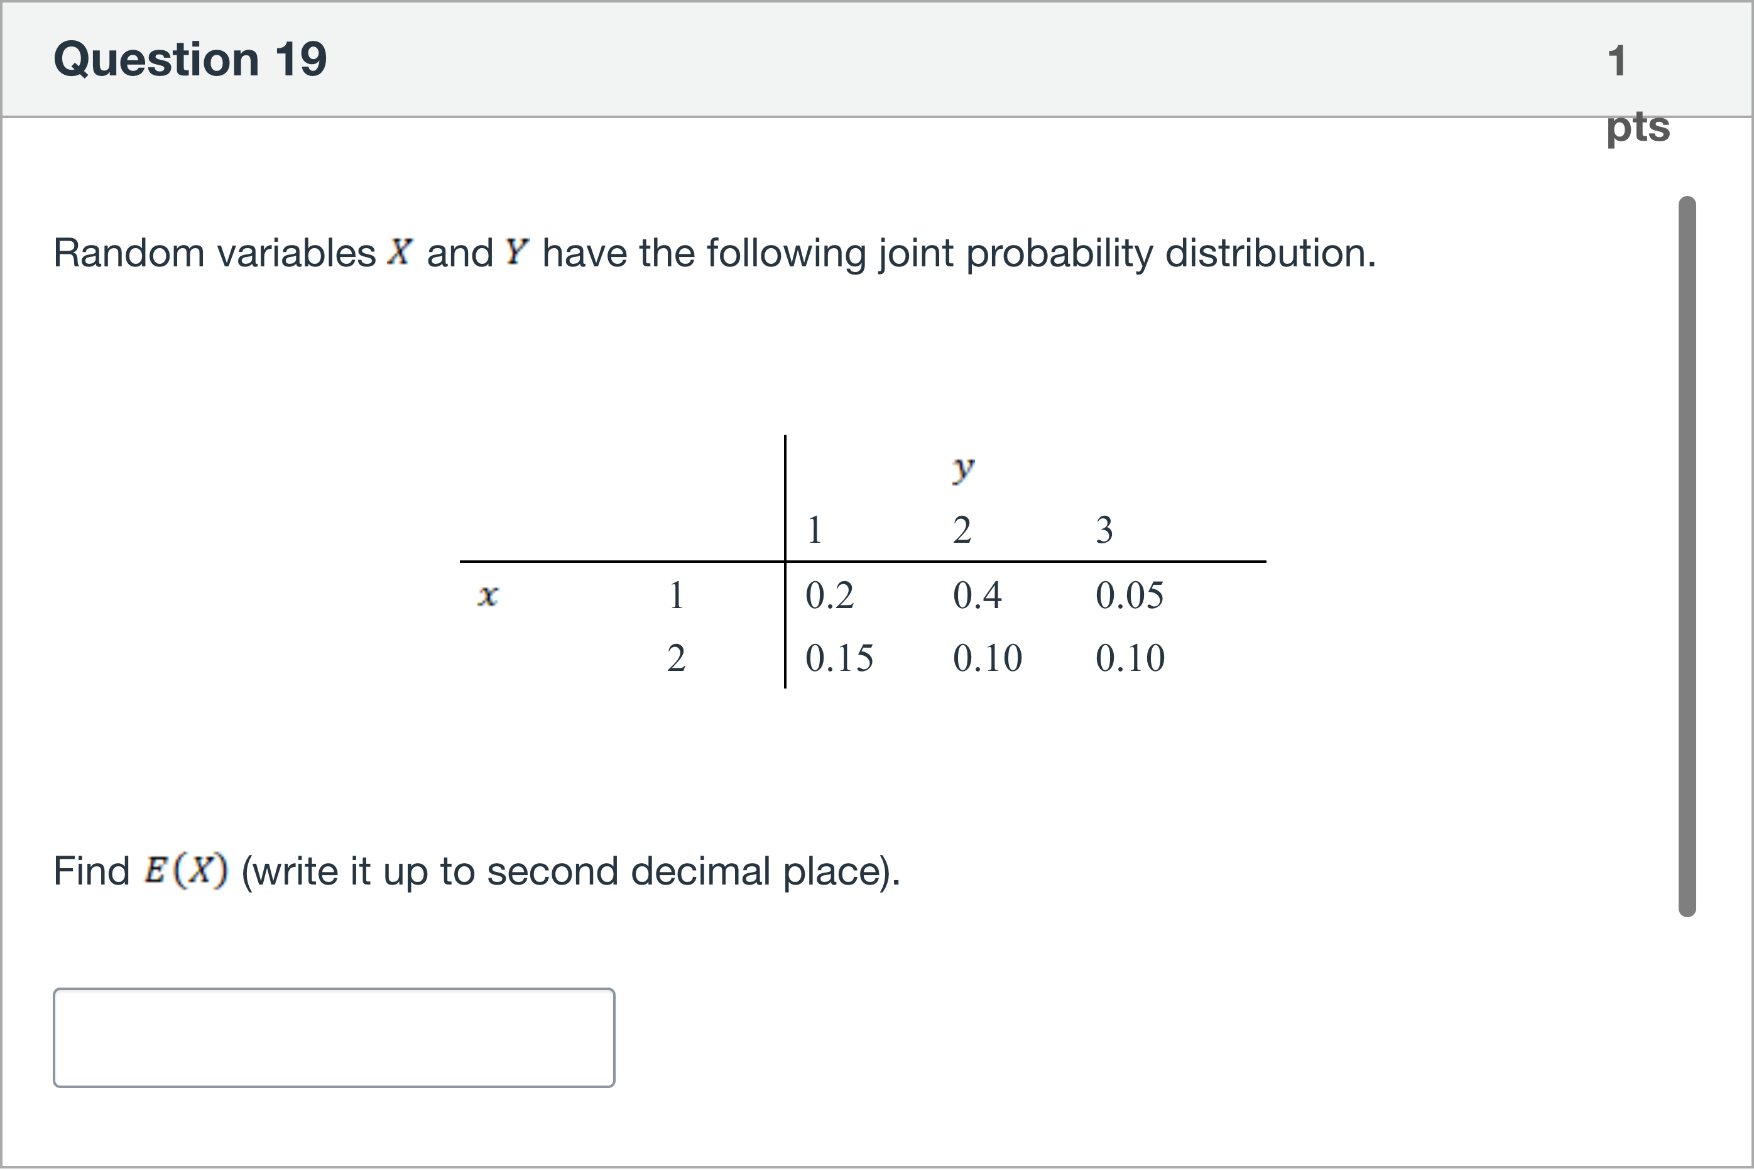Select the value 0.4 in the table
Viewport: 1754px width, 1171px height.
click(x=977, y=595)
